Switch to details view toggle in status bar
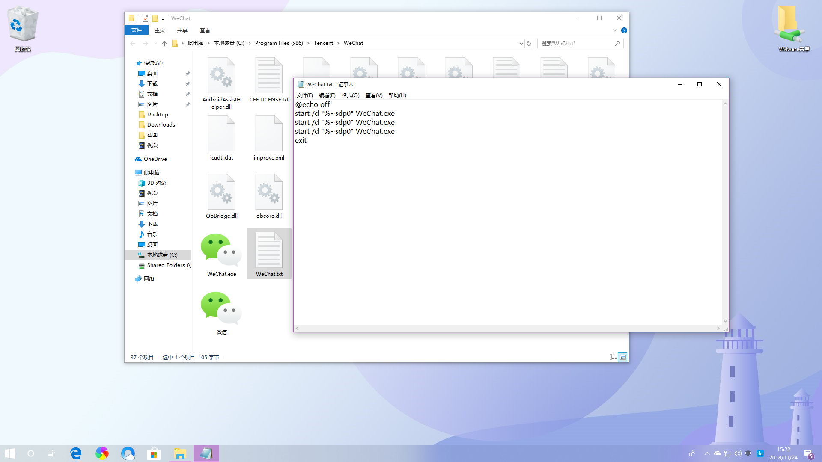 coord(613,357)
